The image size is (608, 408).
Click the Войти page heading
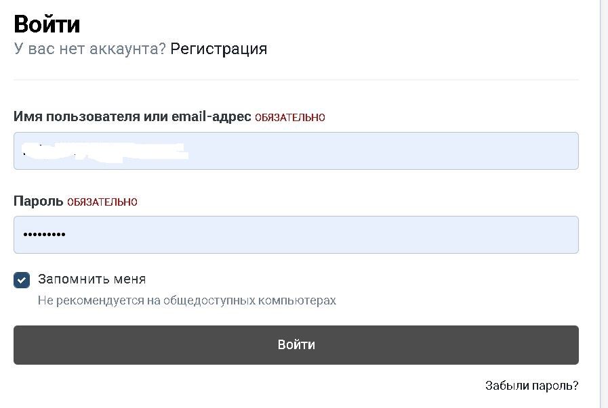(47, 24)
